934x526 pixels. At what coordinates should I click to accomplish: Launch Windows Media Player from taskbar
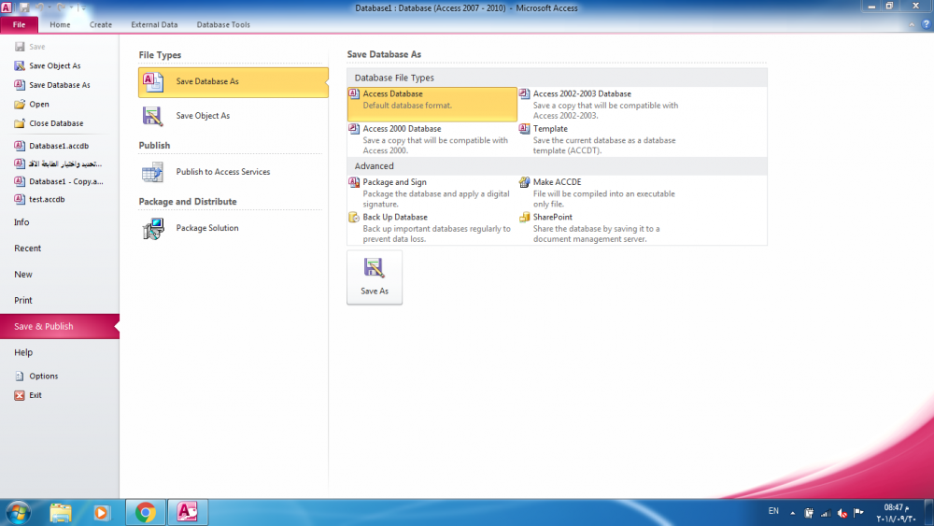102,512
